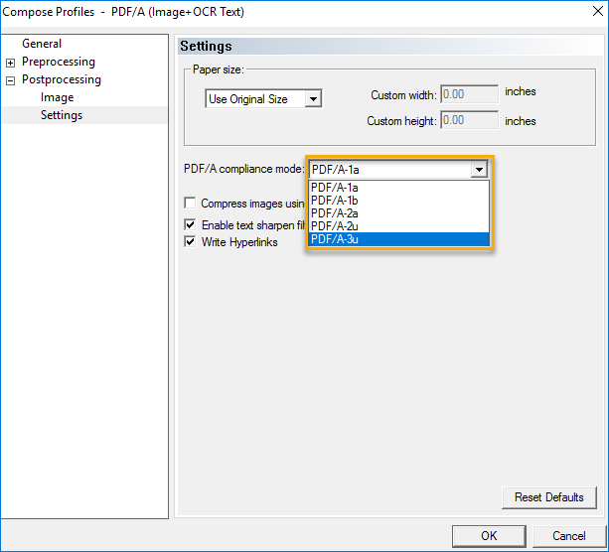Expand the Preprocessing tree node
The width and height of the screenshot is (609, 552).
coord(11,63)
